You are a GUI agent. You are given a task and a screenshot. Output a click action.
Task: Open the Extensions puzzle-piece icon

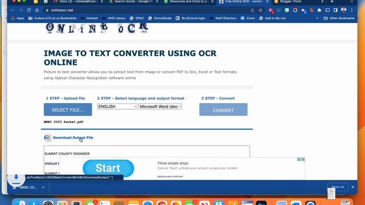pyautogui.click(x=319, y=10)
